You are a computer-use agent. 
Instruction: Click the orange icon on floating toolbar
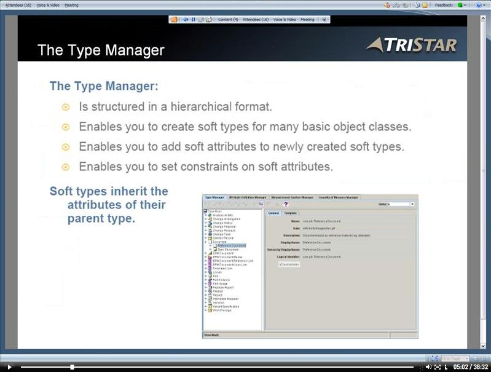tap(174, 19)
